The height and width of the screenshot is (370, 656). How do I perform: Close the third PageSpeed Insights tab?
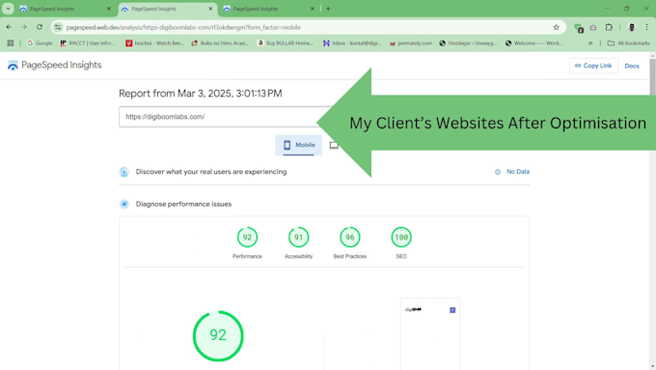pyautogui.click(x=313, y=9)
